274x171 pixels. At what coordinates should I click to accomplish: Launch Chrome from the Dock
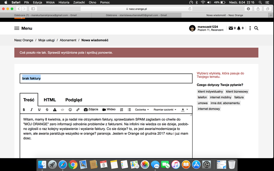(x=73, y=164)
